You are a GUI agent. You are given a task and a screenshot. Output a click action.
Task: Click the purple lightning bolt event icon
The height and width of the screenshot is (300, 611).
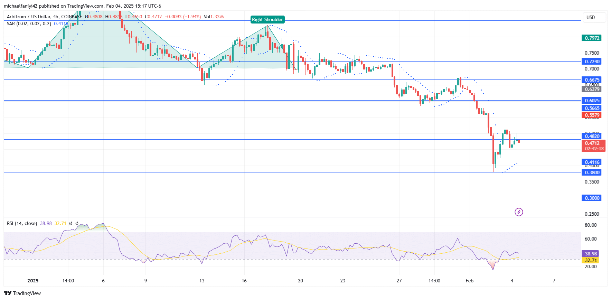(x=519, y=212)
